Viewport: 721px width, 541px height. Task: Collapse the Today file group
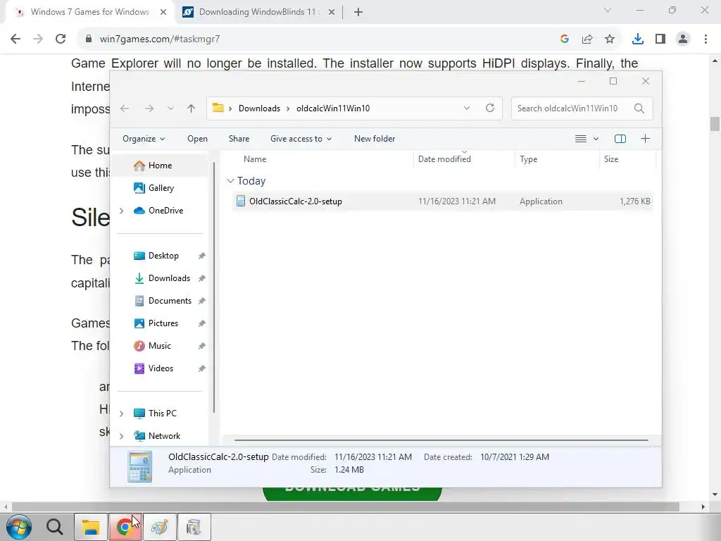coord(230,181)
